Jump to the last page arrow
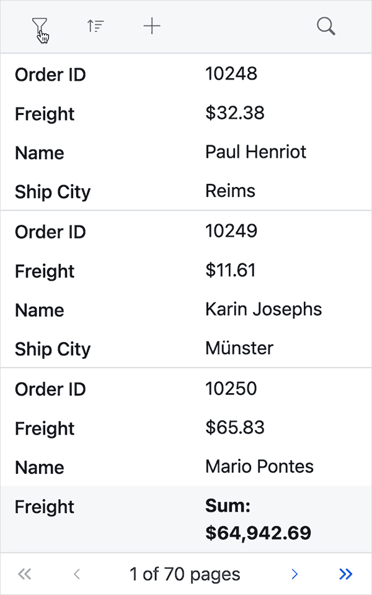Screen dimensions: 372x595 [x=346, y=575]
